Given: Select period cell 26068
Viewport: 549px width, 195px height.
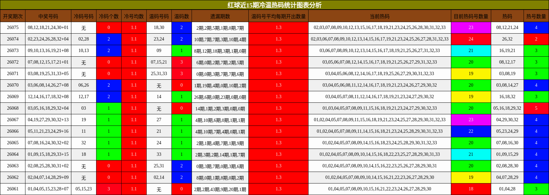Looking at the screenshot, I should [x=13, y=108].
